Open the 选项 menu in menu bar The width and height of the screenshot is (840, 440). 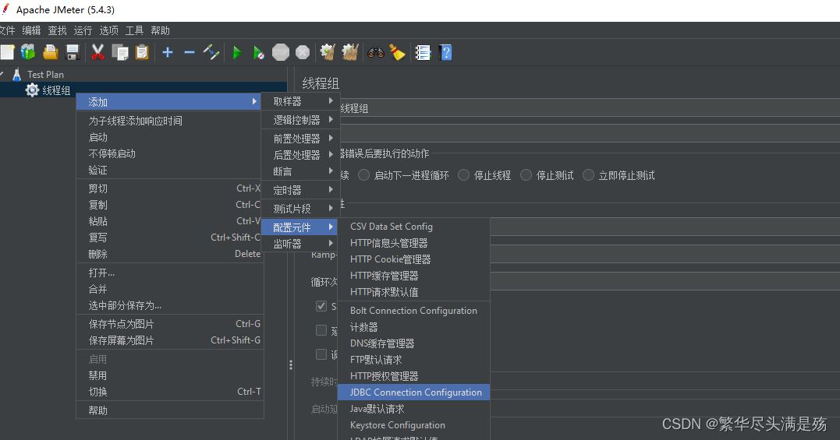click(108, 30)
